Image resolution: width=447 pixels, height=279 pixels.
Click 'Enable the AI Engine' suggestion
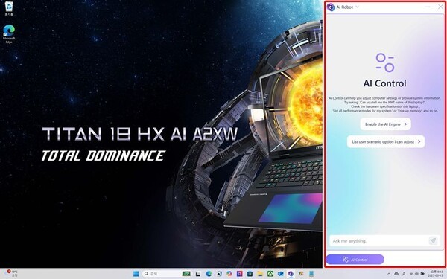[385, 124]
